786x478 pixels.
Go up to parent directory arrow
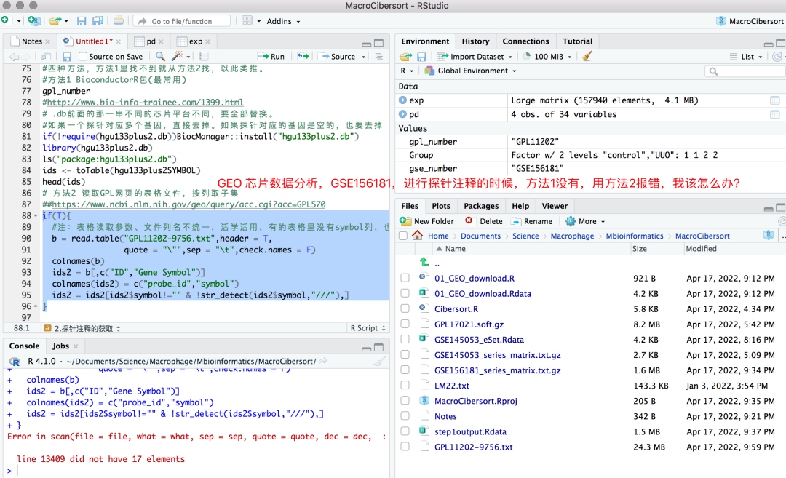(x=424, y=262)
